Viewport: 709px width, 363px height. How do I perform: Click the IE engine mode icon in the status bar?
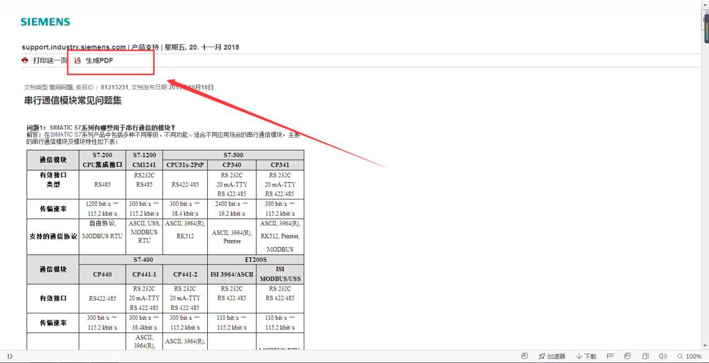(x=628, y=356)
